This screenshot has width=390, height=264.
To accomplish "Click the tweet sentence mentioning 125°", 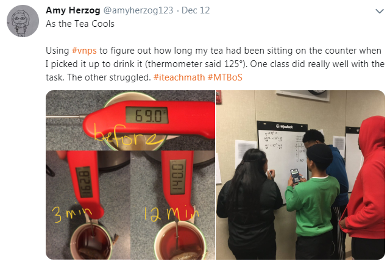I will coord(214,64).
